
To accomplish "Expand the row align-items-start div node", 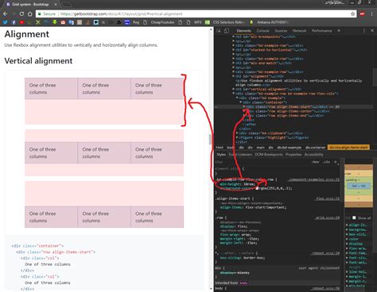I will point(244,106).
